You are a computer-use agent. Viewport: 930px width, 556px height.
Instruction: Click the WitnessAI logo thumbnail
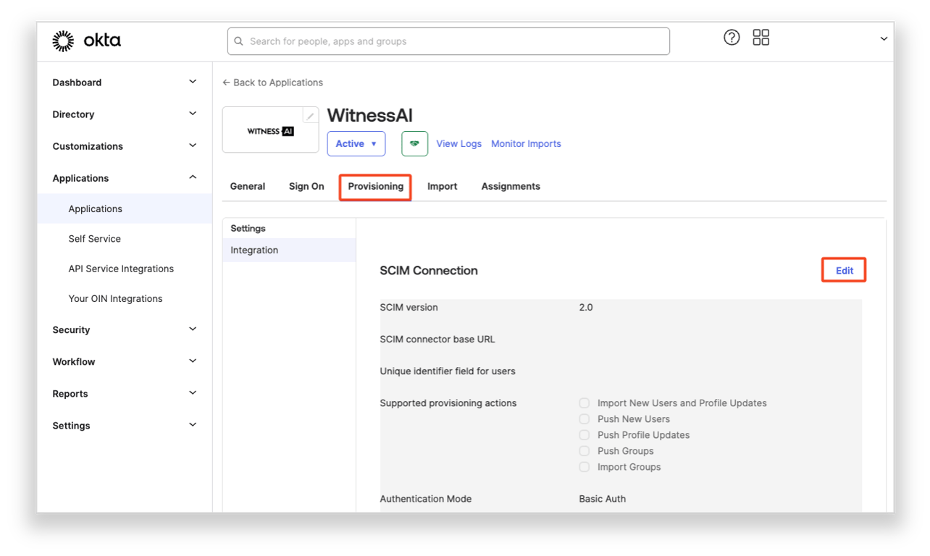(x=270, y=130)
